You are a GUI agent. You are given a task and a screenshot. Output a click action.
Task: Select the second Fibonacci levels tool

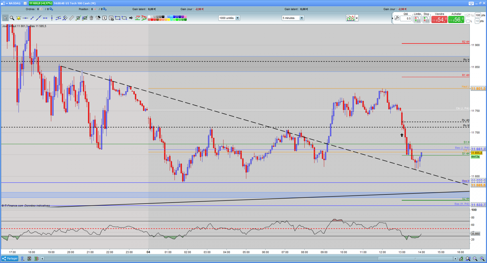(85, 18)
